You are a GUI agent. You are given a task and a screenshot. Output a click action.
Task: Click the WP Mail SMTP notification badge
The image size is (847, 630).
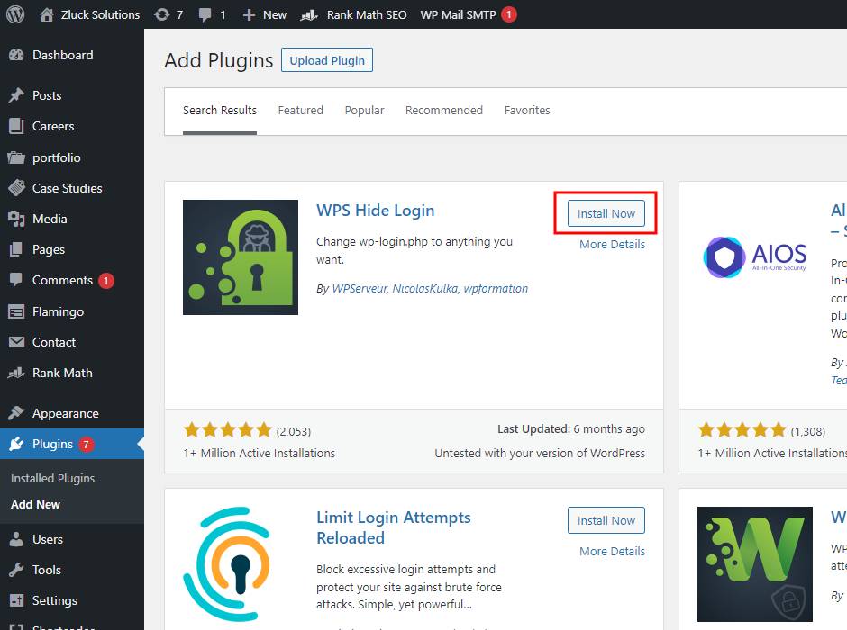pos(508,14)
